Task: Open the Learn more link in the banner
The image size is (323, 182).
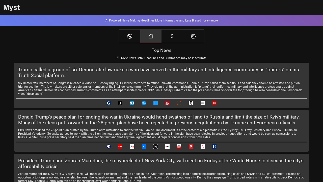Action: [210, 20]
